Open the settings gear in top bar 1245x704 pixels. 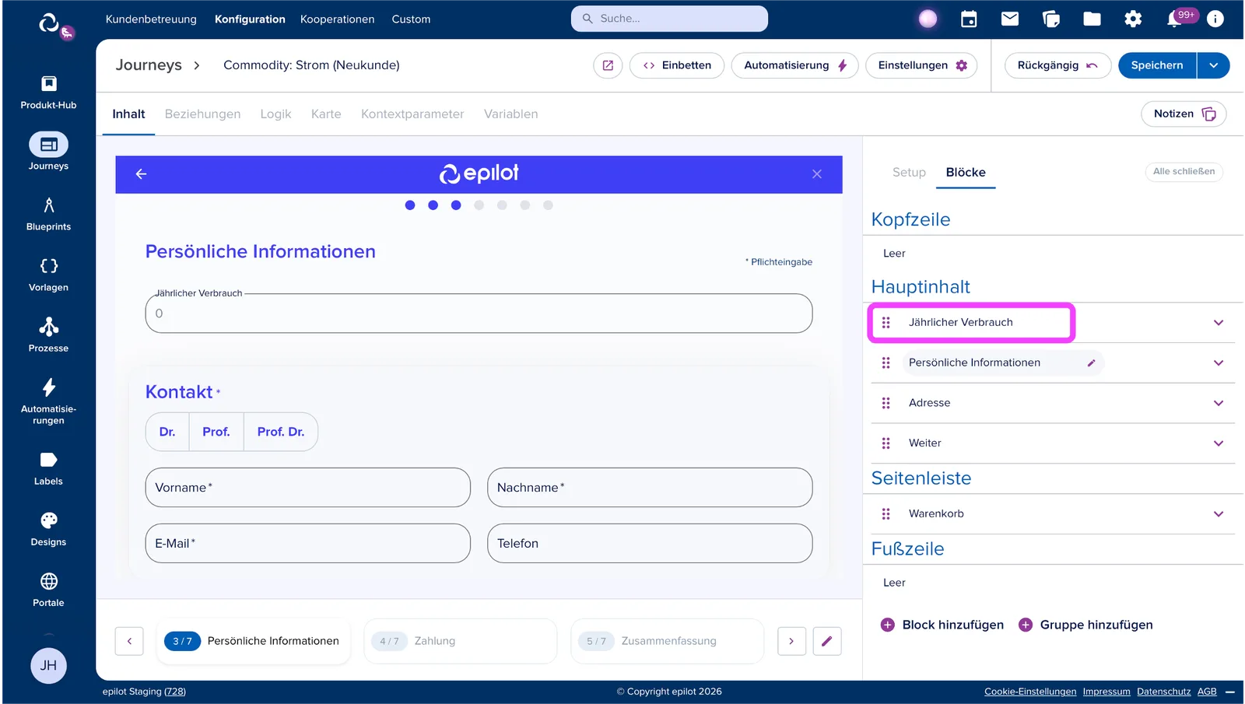tap(1133, 19)
